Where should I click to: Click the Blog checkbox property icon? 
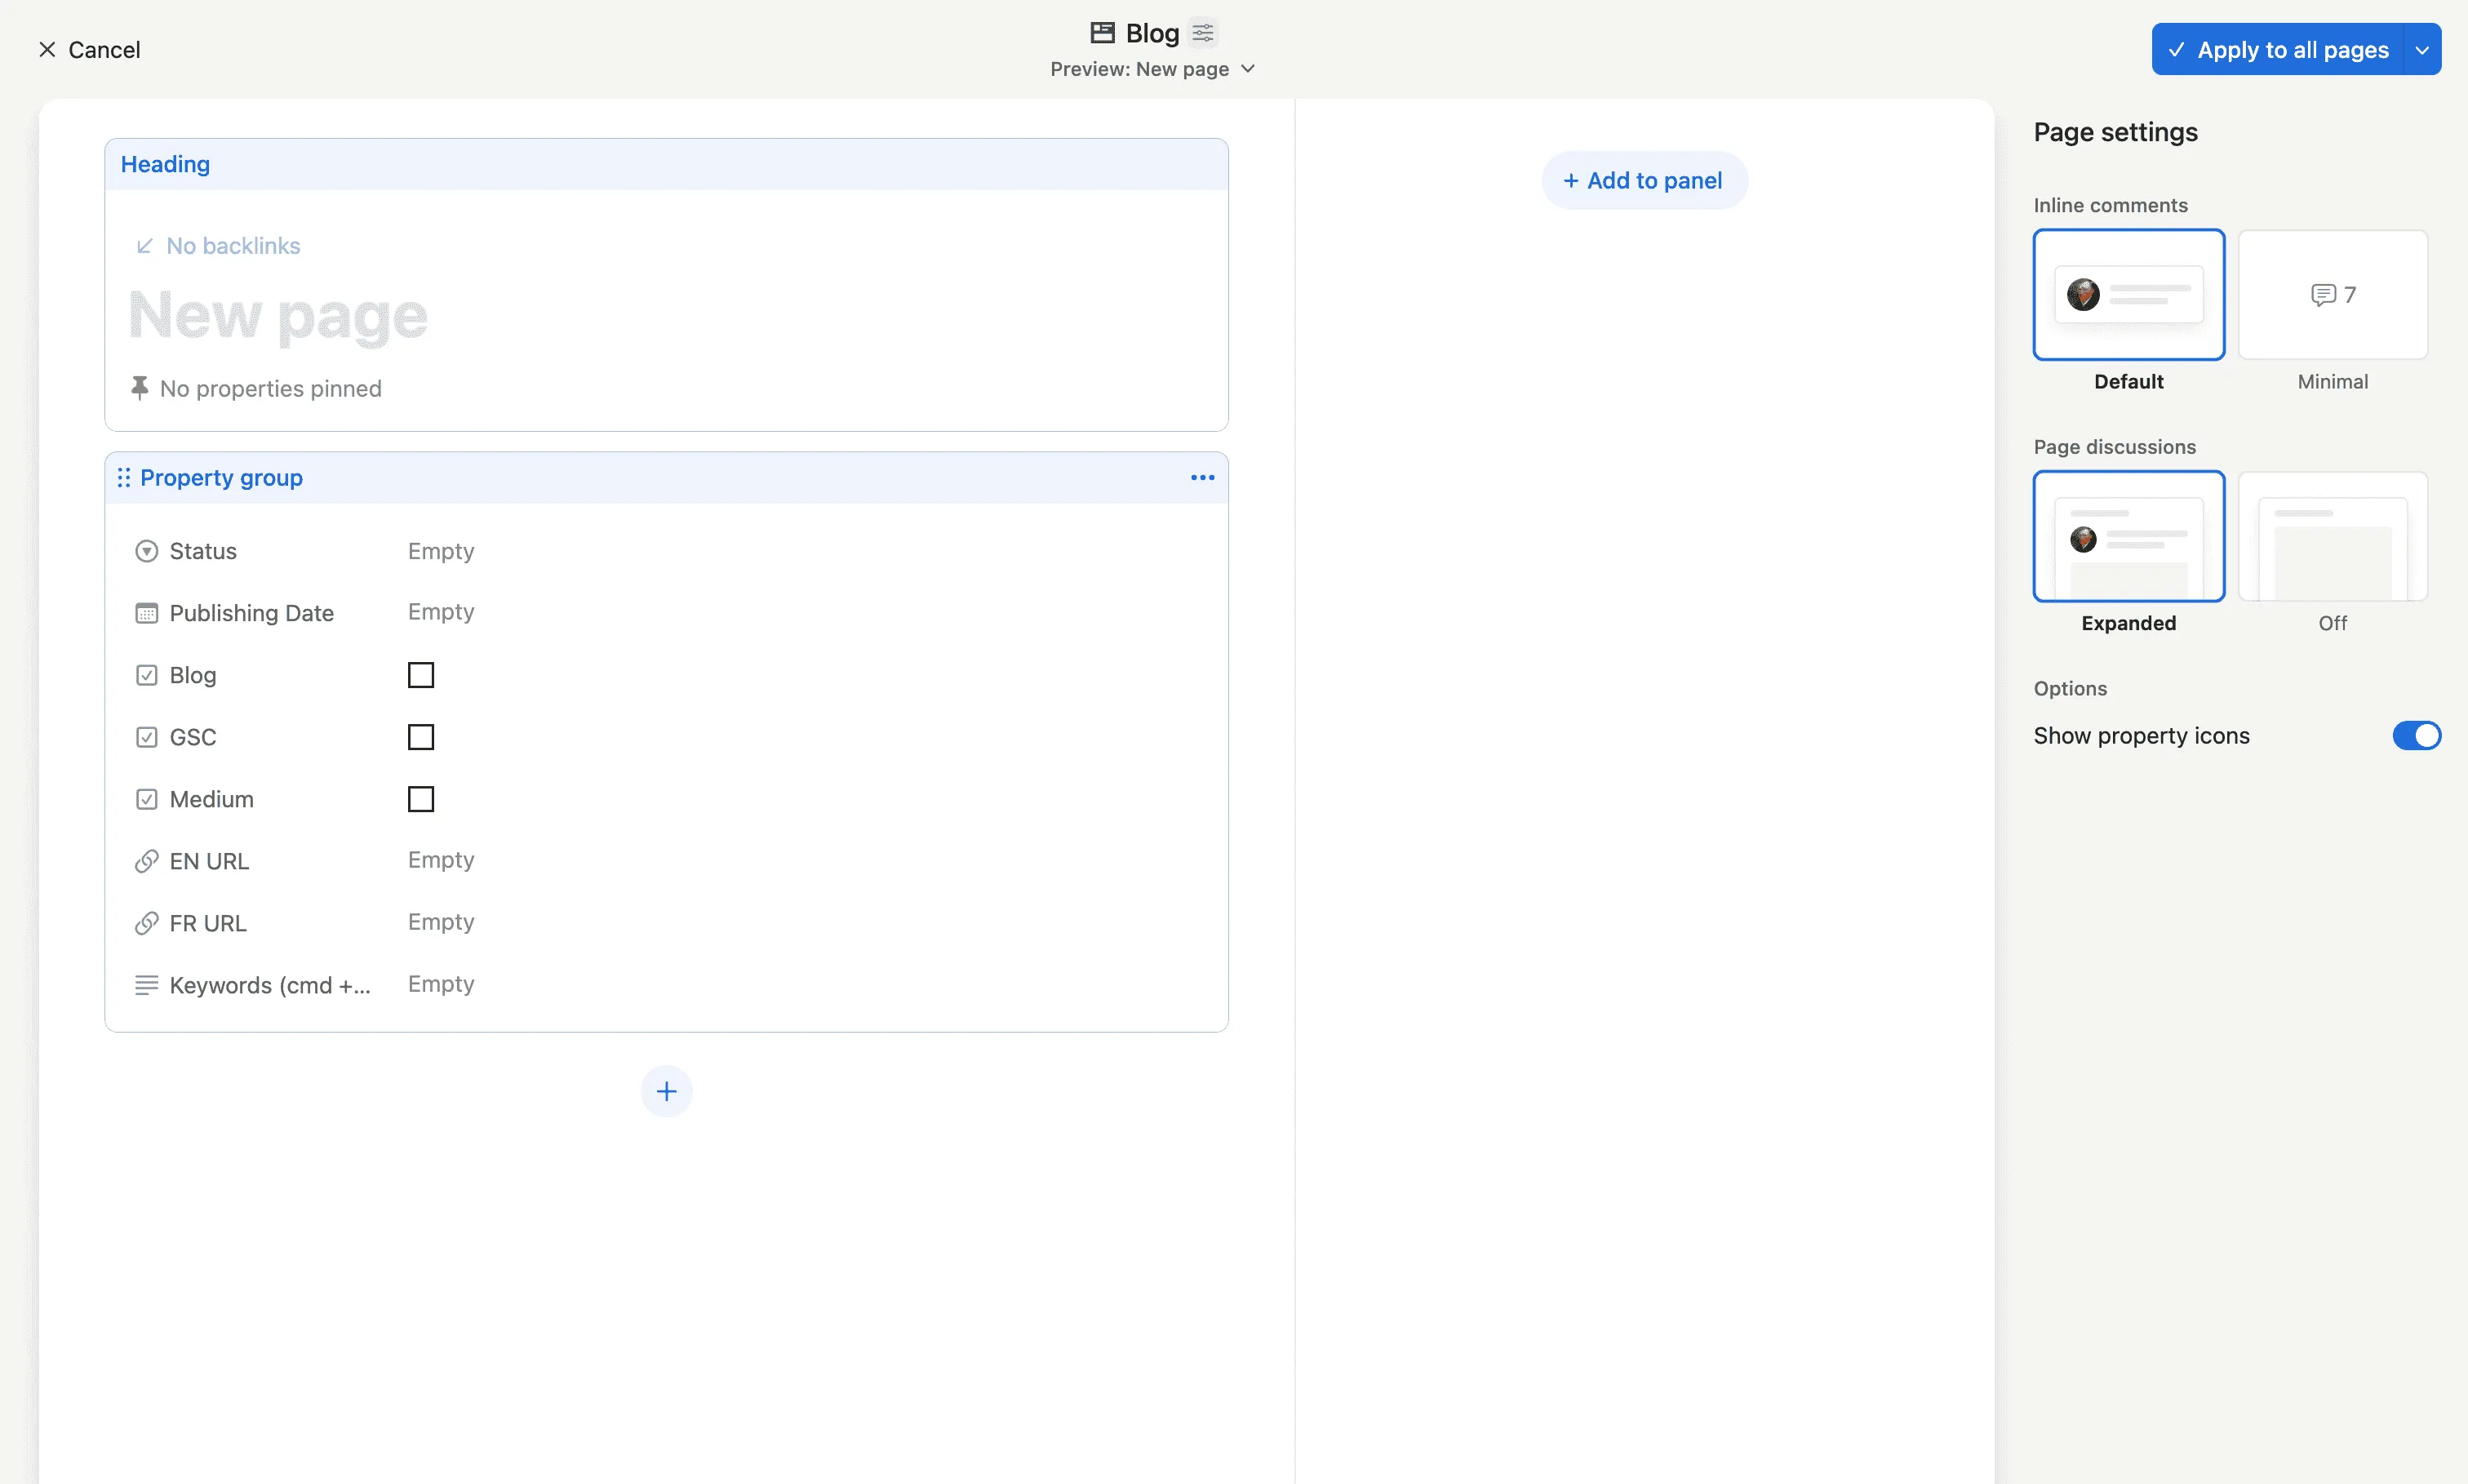146,675
